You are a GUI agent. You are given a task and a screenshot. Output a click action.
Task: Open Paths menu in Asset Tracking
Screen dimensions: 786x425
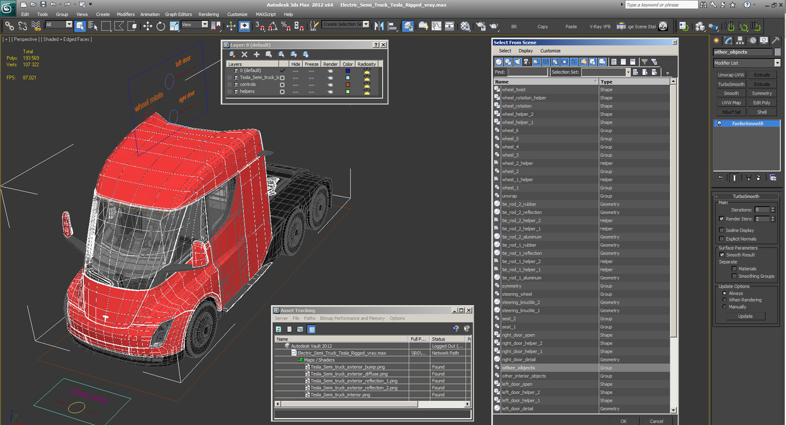pyautogui.click(x=310, y=318)
